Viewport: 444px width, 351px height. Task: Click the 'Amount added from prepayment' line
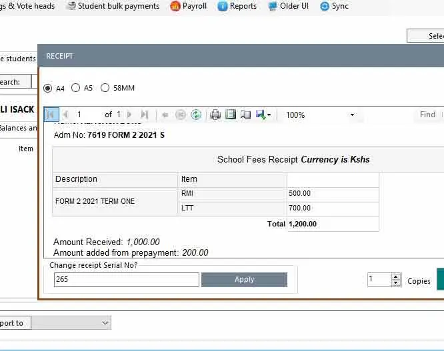click(131, 252)
